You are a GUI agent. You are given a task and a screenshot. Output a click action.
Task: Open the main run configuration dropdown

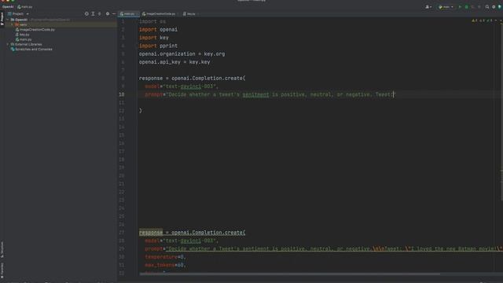pos(446,7)
